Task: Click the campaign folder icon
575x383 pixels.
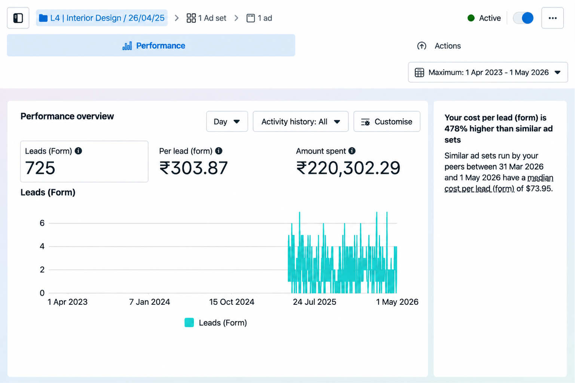Action: [43, 18]
